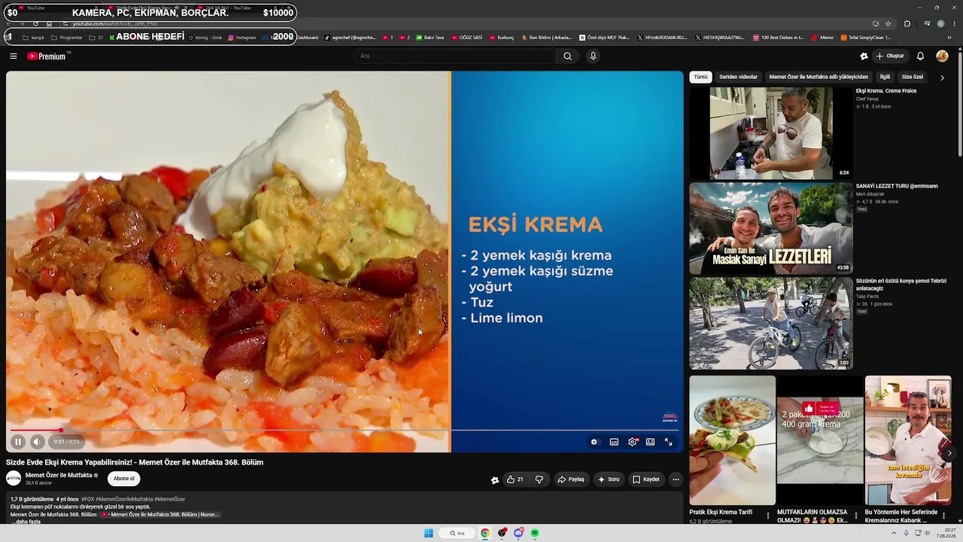Select Memet Özer ile Mutfakta yükleyen chip
Viewport: 963px width, 542px height.
(819, 77)
